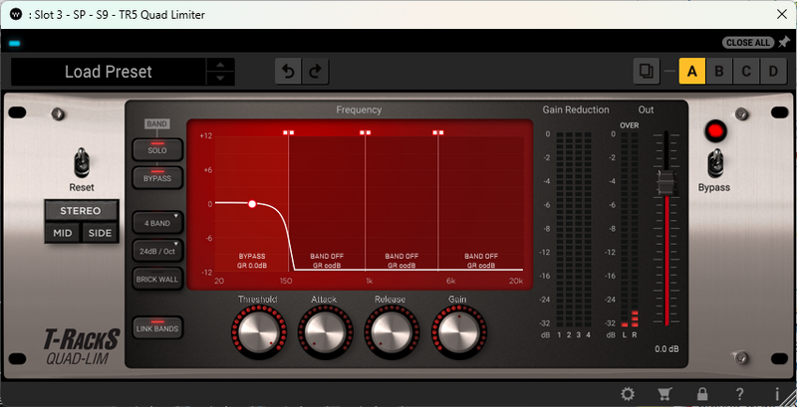Click the info icon at bottom right

tap(777, 394)
